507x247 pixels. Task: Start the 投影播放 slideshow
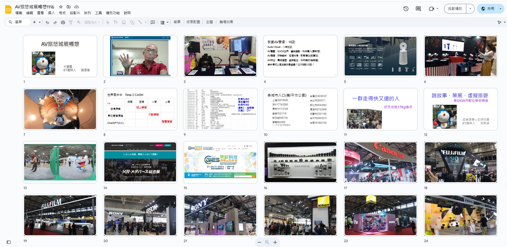coord(455,9)
